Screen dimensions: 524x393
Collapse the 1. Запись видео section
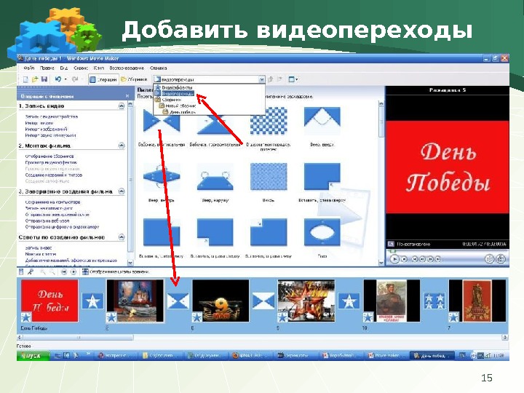coord(122,106)
